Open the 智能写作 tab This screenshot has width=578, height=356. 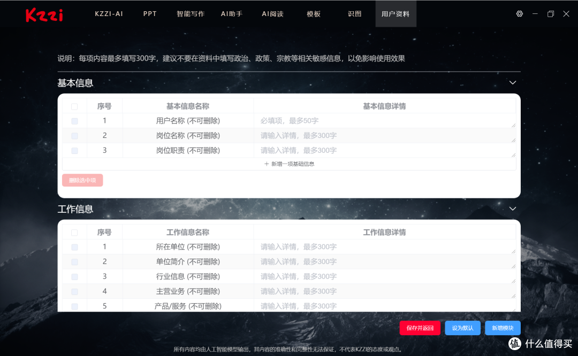click(191, 13)
